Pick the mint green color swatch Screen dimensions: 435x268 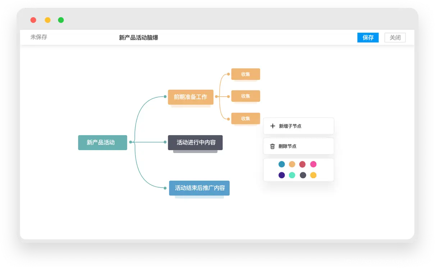coord(292,175)
